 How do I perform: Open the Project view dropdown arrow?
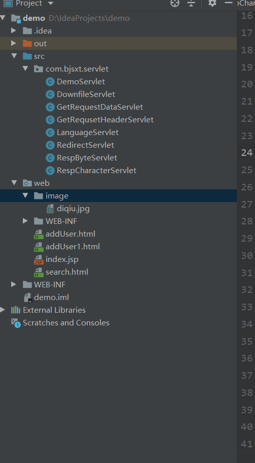pyautogui.click(x=50, y=3)
